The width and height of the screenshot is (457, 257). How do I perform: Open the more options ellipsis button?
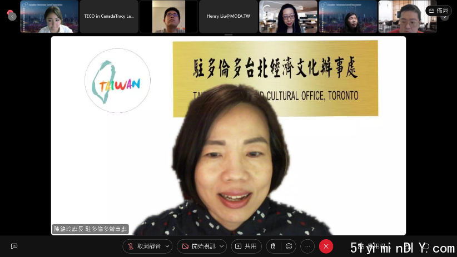[307, 246]
